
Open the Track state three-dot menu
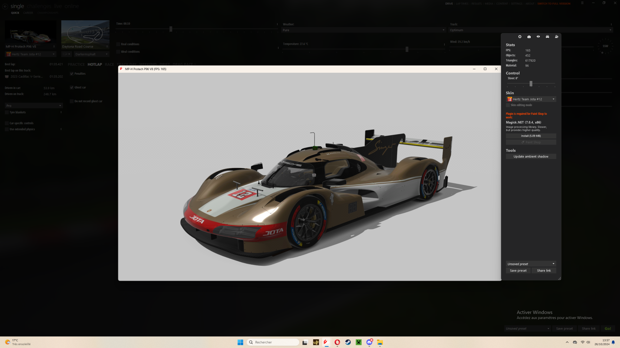pyautogui.click(x=611, y=24)
